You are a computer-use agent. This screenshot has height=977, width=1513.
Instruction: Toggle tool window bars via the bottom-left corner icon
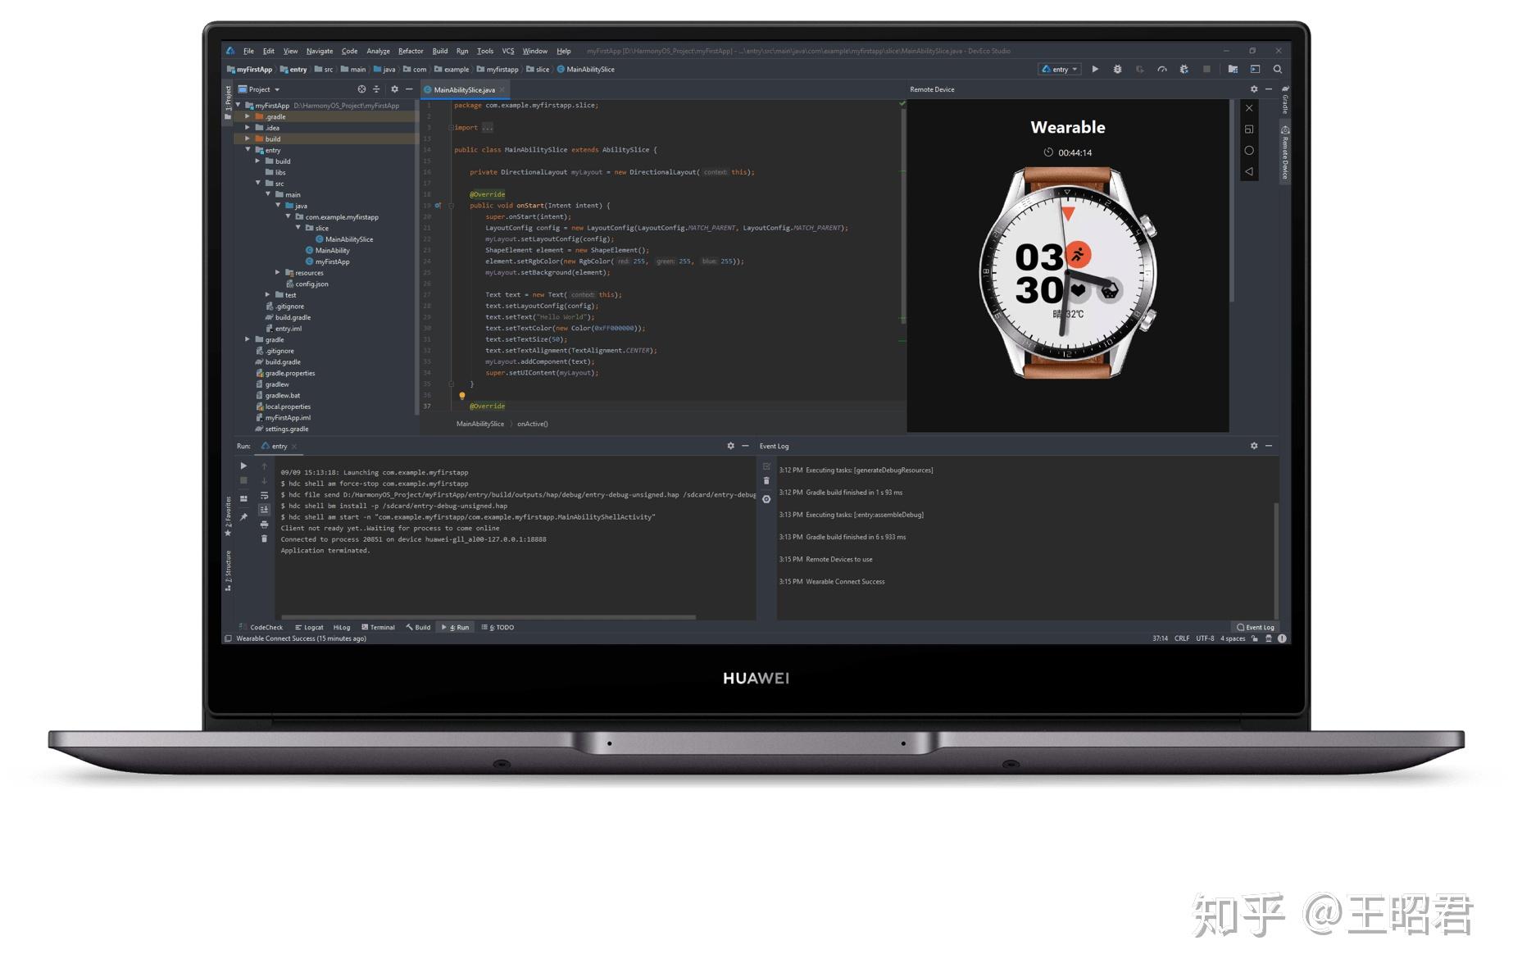click(x=229, y=638)
